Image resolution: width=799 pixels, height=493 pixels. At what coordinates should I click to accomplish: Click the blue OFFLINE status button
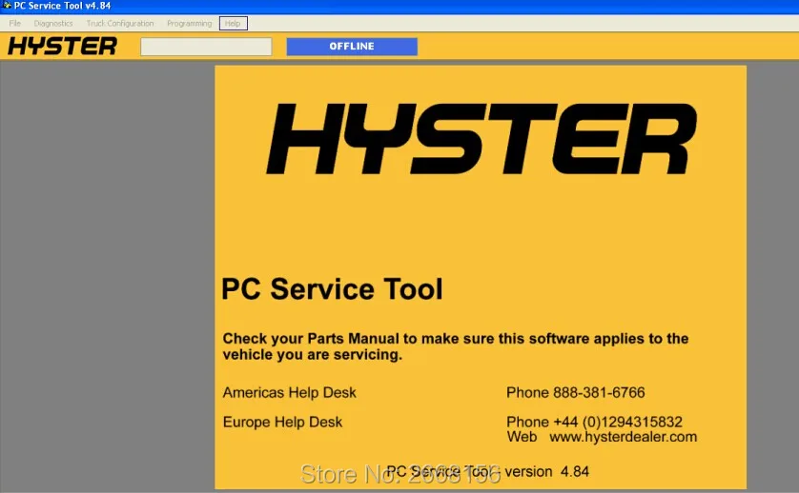pos(352,47)
